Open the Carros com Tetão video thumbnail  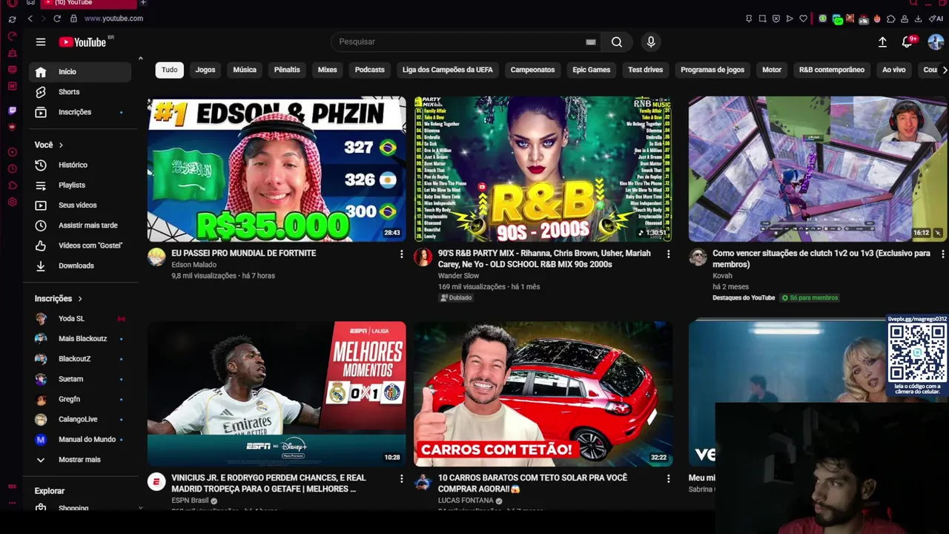tap(543, 394)
